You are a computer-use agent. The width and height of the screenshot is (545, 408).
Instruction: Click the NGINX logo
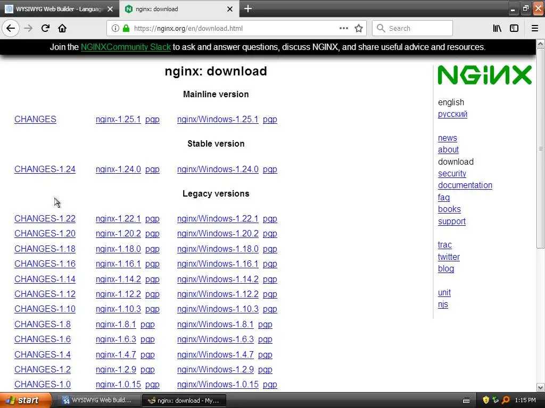(484, 75)
